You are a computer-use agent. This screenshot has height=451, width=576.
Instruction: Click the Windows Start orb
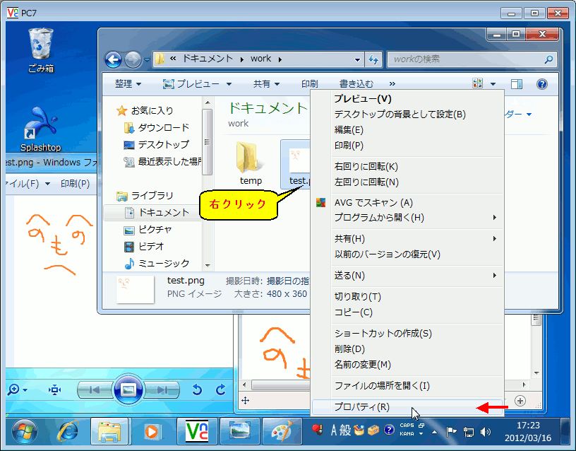[x=25, y=430]
